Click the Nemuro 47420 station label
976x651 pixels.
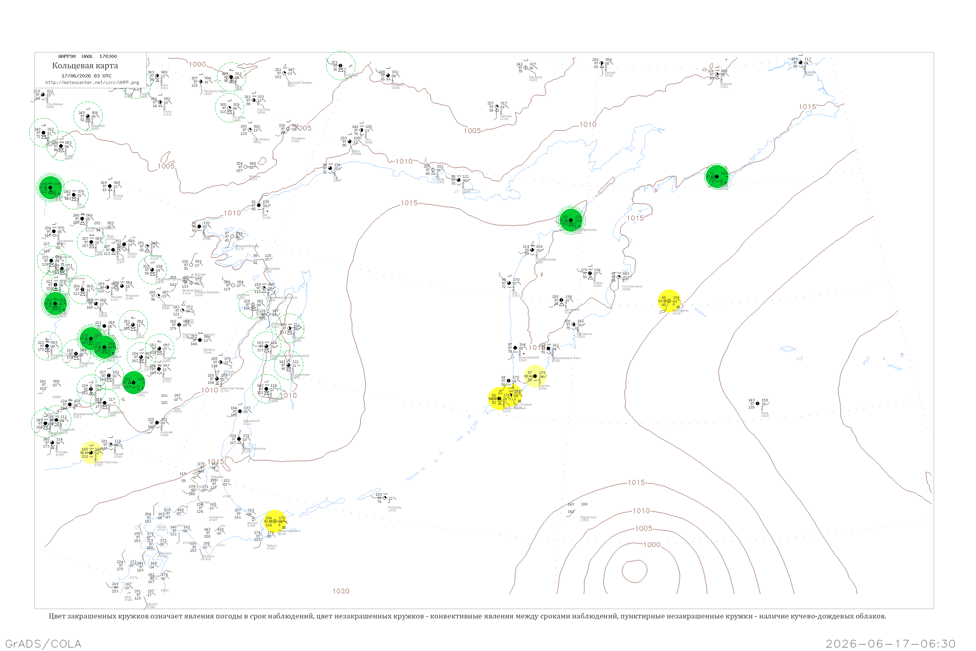coord(271,547)
